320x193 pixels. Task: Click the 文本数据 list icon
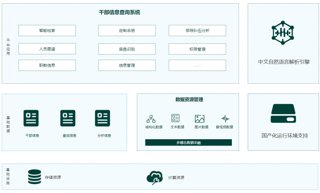[175, 118]
